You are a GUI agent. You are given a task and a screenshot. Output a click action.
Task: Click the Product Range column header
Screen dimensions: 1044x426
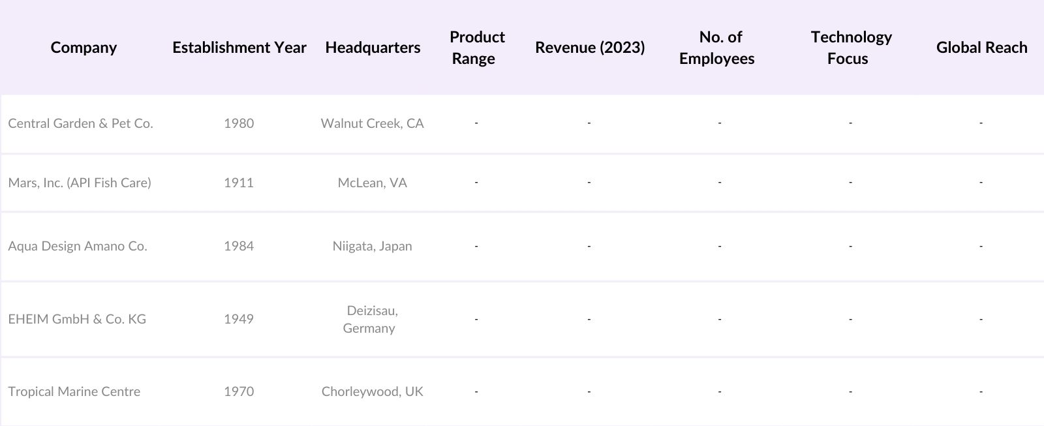[476, 48]
